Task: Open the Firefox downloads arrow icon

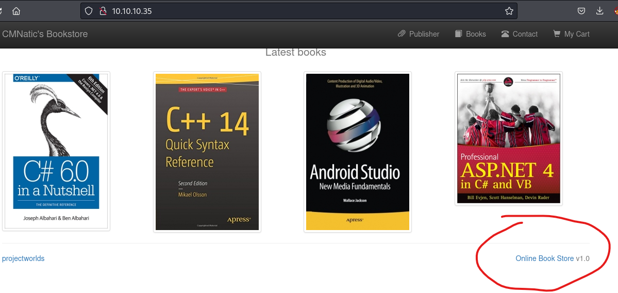Action: [x=599, y=11]
